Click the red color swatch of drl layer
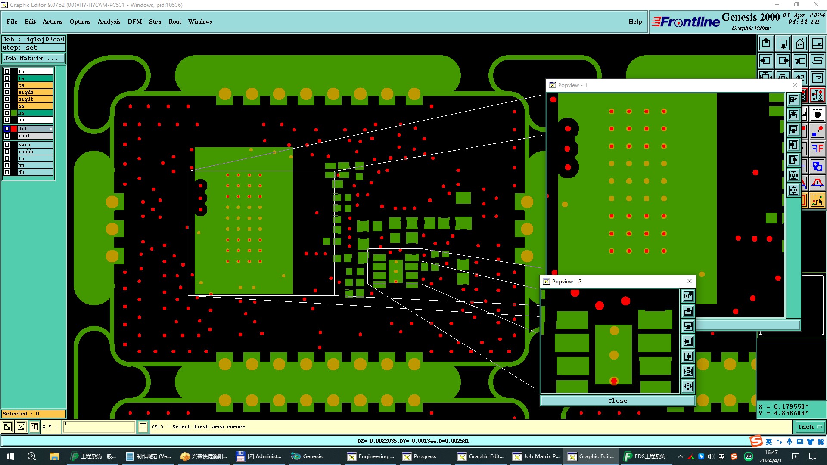Screen dimensions: 827x465 14,129
